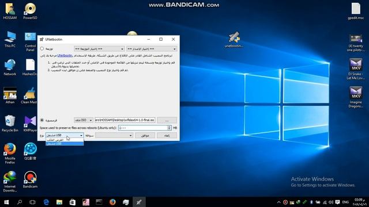This screenshot has width=369, height=207.
Task: Open the HOSSAM user folder icon
Action: pyautogui.click(x=10, y=11)
